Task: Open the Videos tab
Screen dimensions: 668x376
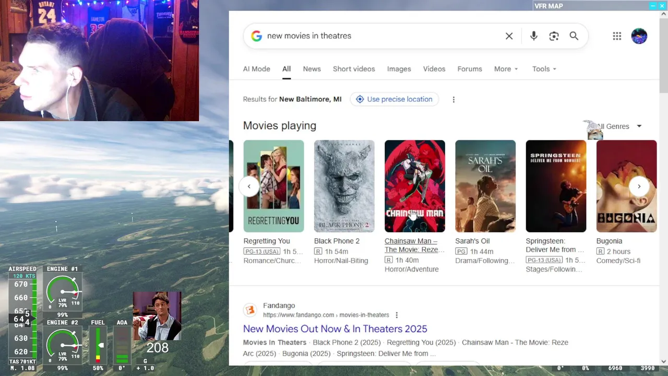Action: tap(434, 69)
